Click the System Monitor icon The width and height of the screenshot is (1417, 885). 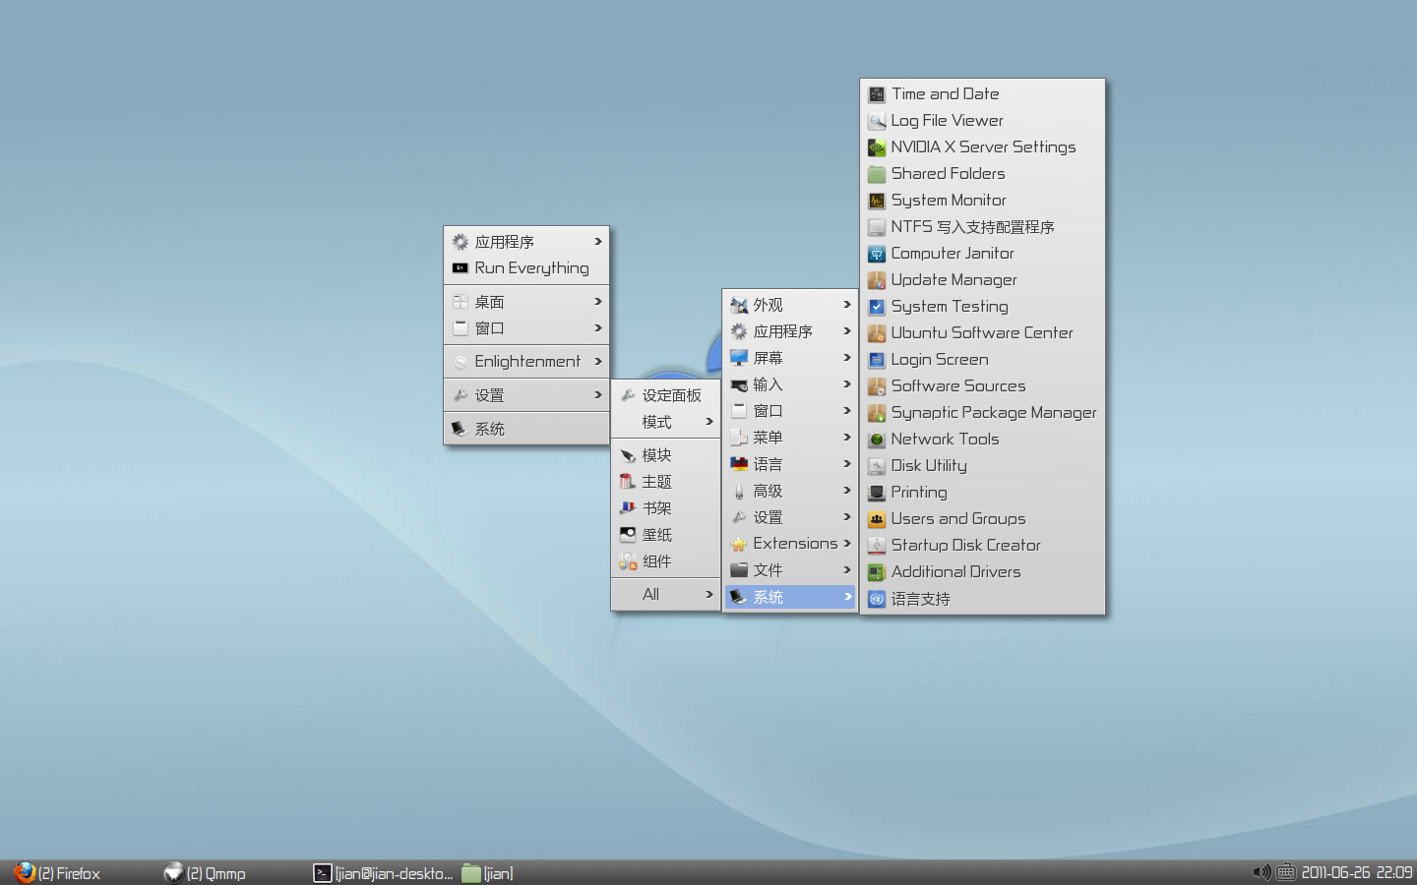(x=877, y=201)
